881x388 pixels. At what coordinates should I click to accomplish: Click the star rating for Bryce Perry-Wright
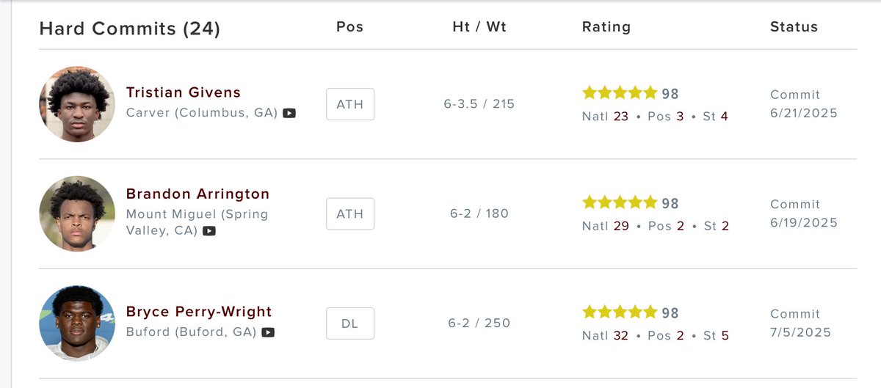(x=620, y=312)
